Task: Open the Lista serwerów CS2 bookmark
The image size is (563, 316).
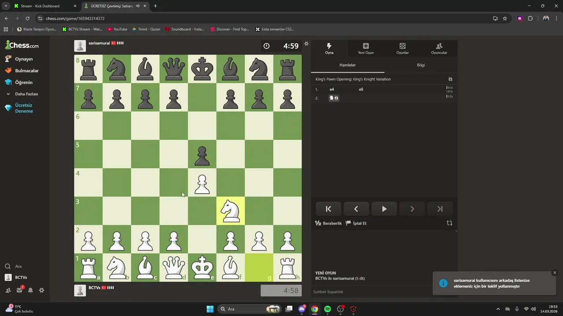Action: [274, 29]
